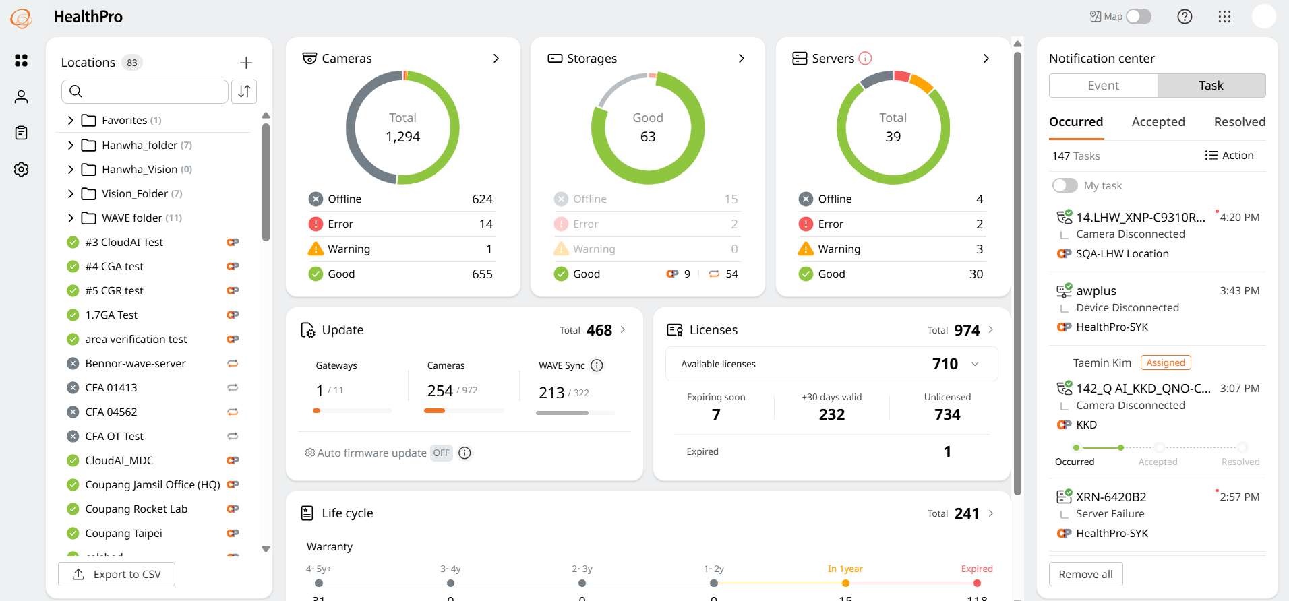Click the Remove all button
The image size is (1289, 601).
(1085, 574)
